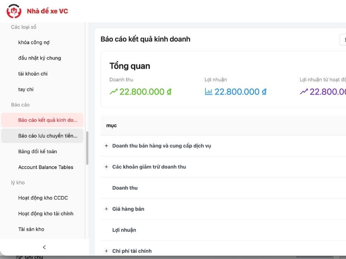Expand Doanh thu bán hàng và cung cấp dịch vụ
The height and width of the screenshot is (259, 346).
(106, 146)
